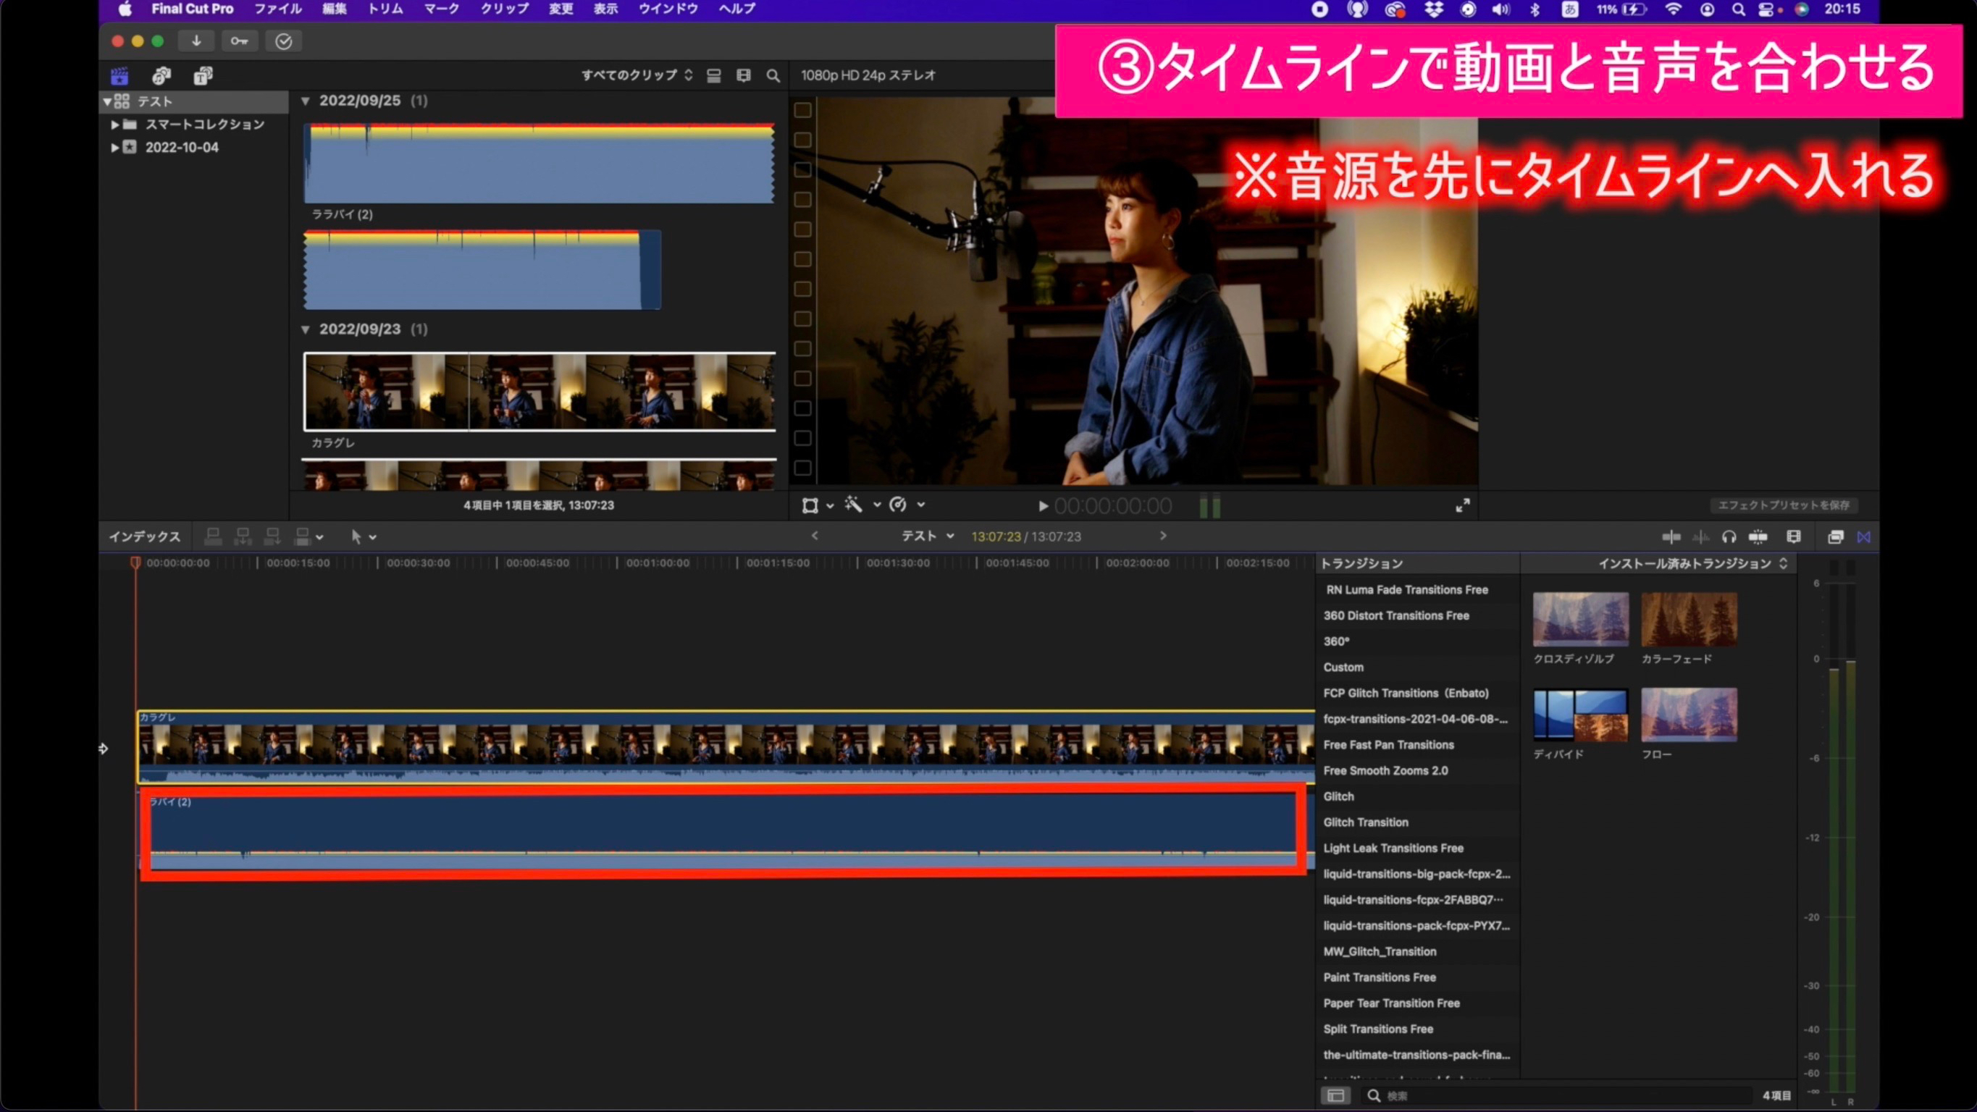Open the titles and generators sidebar
1977x1112 pixels.
203,75
